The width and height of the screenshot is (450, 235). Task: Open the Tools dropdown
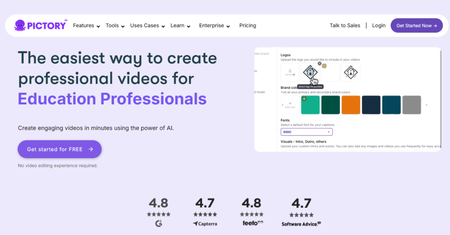115,25
